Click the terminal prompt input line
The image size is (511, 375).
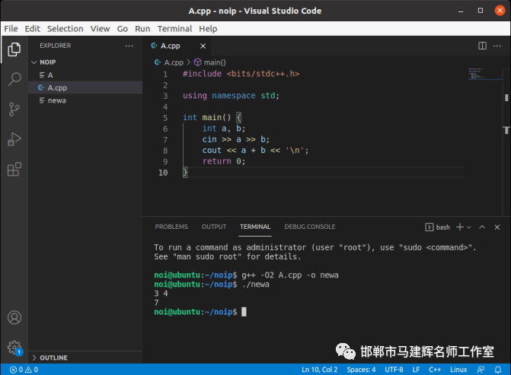point(200,312)
